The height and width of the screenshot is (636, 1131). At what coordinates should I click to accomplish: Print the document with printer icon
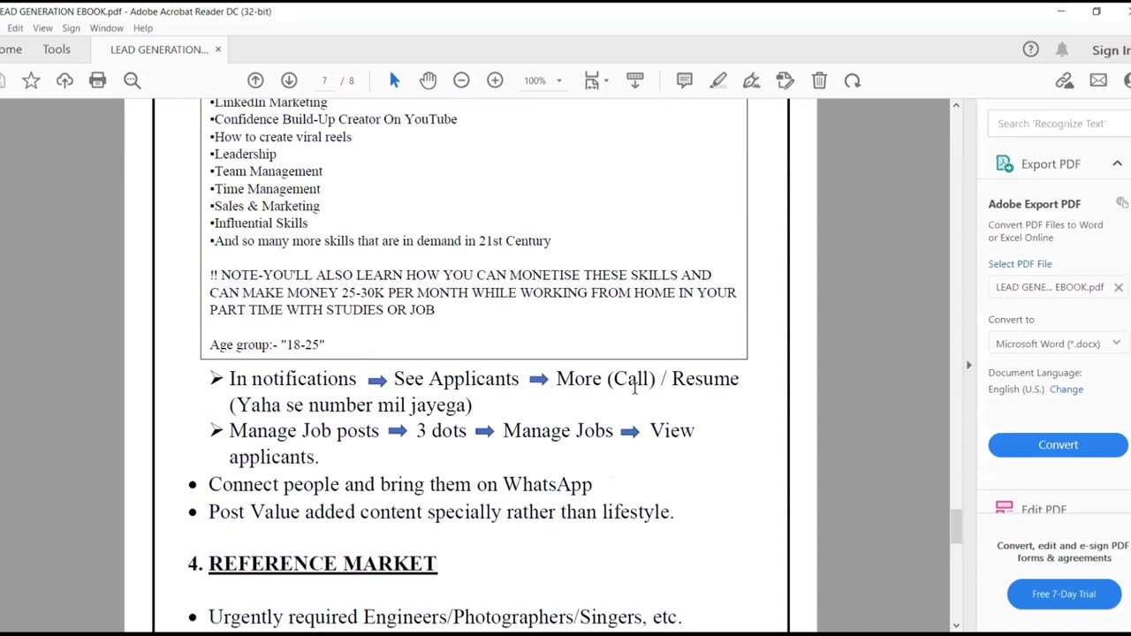click(x=97, y=80)
